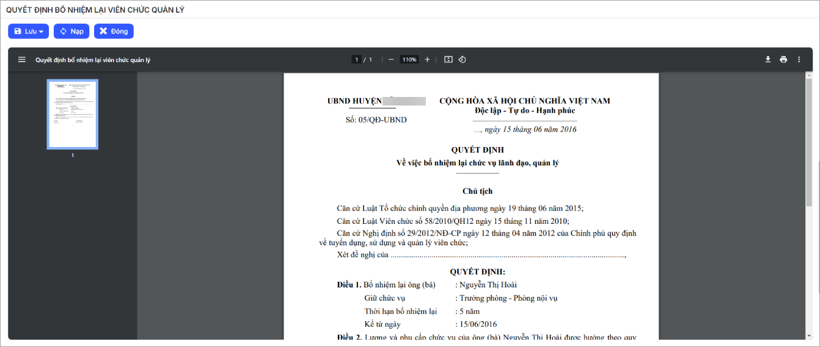Click the PDF title in viewer toolbar

coord(93,60)
